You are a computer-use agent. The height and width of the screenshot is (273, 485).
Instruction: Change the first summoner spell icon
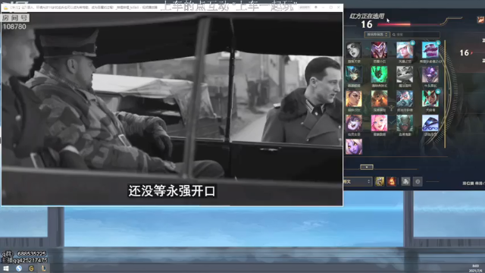tap(380, 181)
